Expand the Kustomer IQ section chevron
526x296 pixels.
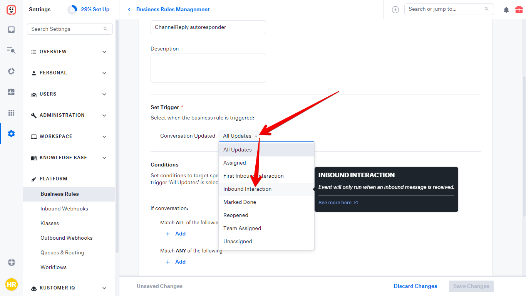click(x=104, y=288)
